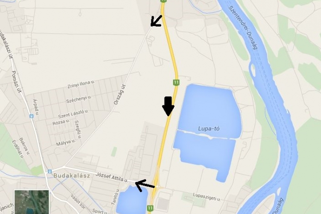
Task: Select the Lupa-tó lake label
Action: click(209, 129)
